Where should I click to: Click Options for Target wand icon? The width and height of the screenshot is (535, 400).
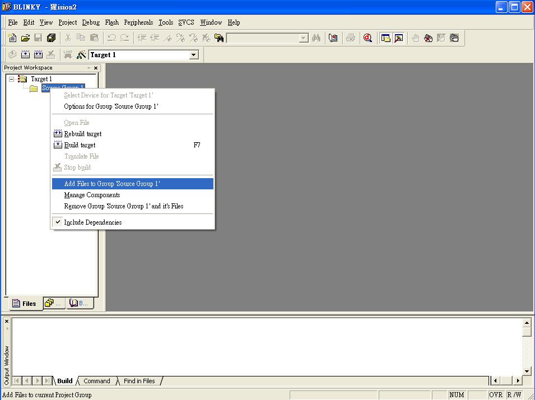pyautogui.click(x=81, y=54)
